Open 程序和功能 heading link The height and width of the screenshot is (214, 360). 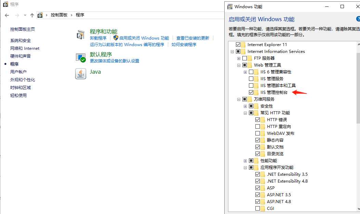(104, 32)
